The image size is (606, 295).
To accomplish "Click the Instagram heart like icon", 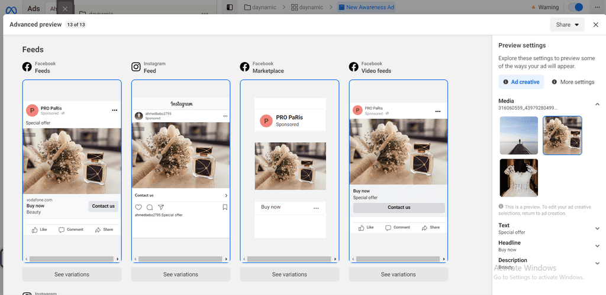I will (x=138, y=207).
